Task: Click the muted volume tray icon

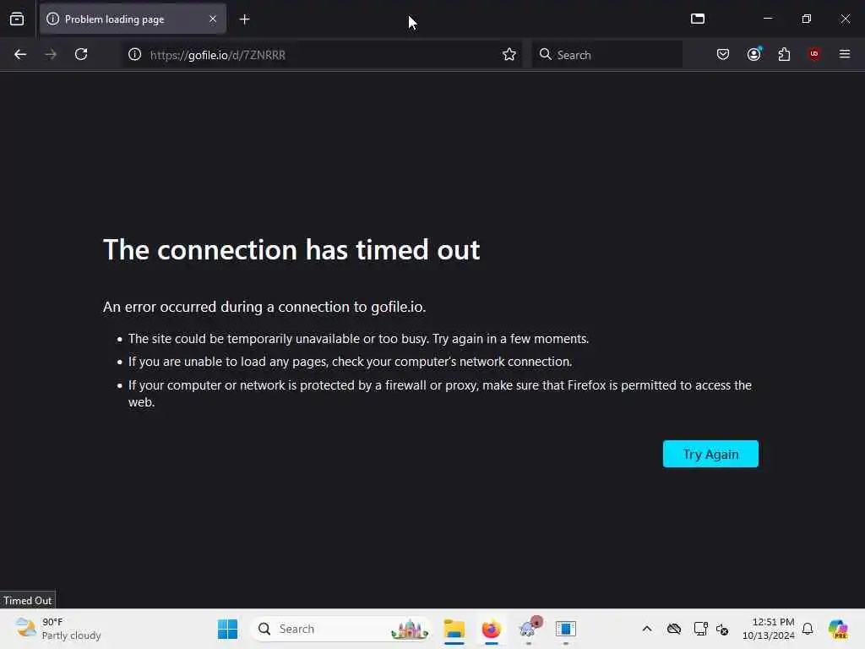Action: tap(723, 629)
